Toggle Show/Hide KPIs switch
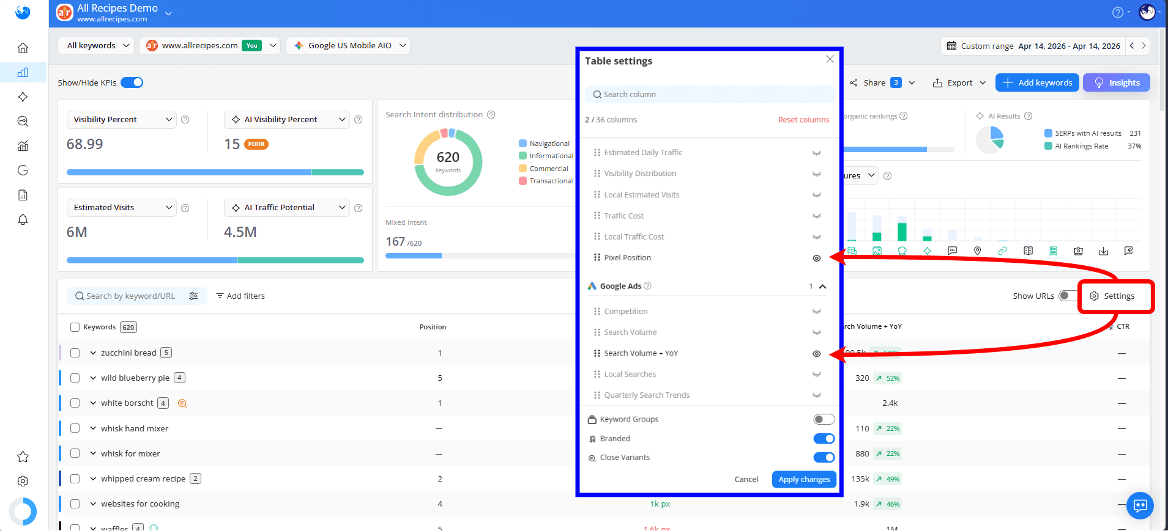The width and height of the screenshot is (1168, 531). 132,82
